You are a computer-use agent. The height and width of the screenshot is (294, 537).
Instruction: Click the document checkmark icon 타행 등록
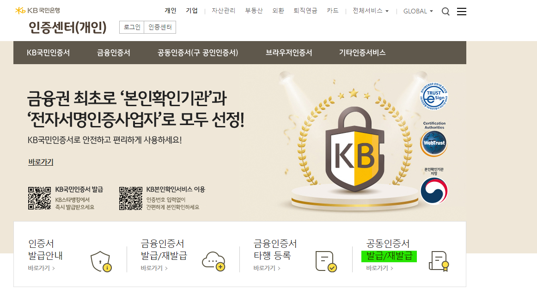pyautogui.click(x=326, y=262)
